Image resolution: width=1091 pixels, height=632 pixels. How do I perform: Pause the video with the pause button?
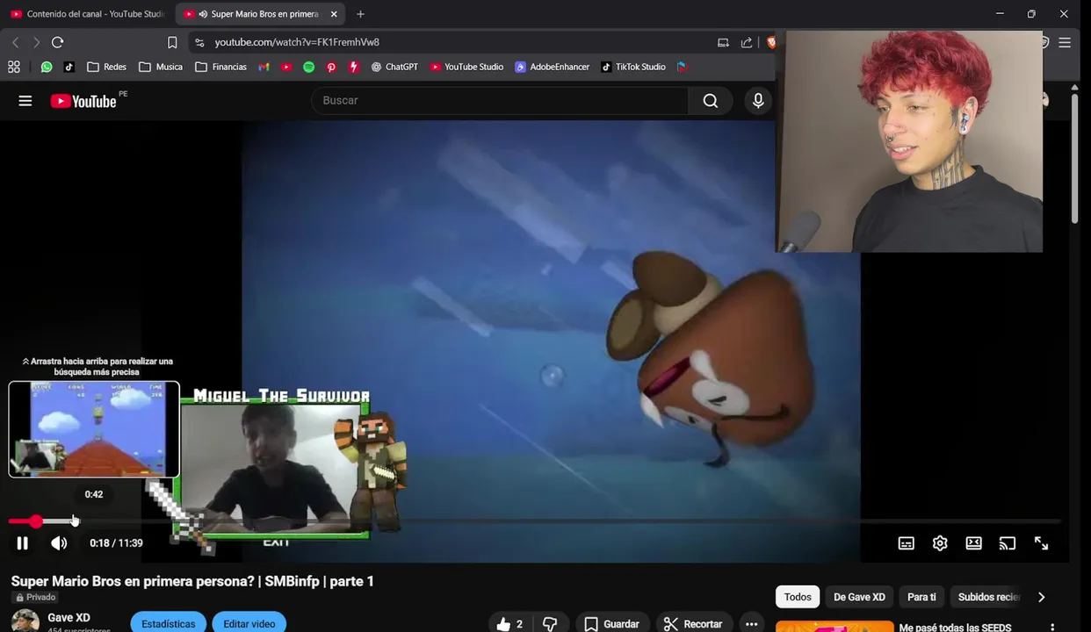coord(22,543)
